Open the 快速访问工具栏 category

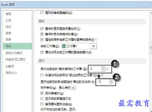pos(15,59)
